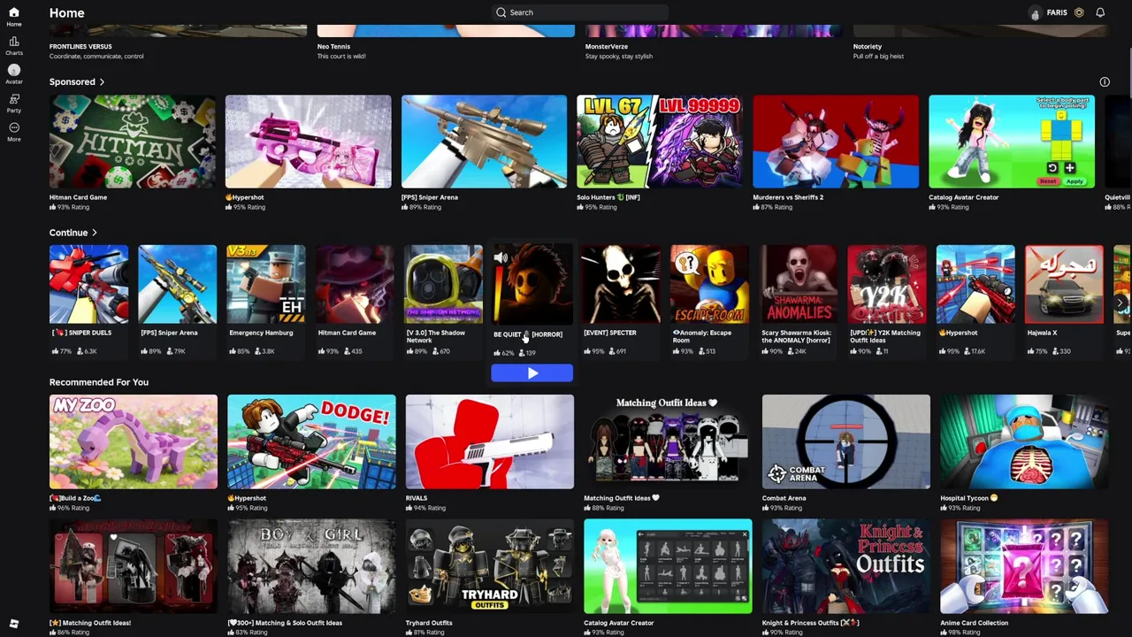The width and height of the screenshot is (1132, 637).
Task: Open [EVENT] SPECTER game tile
Action: pyautogui.click(x=621, y=284)
